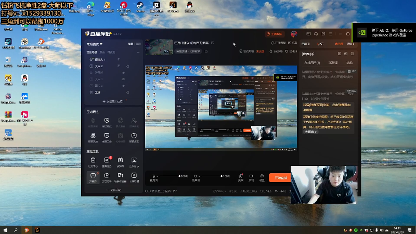
Task: Switch to the 在线用户(2) tab
Action: click(312, 62)
